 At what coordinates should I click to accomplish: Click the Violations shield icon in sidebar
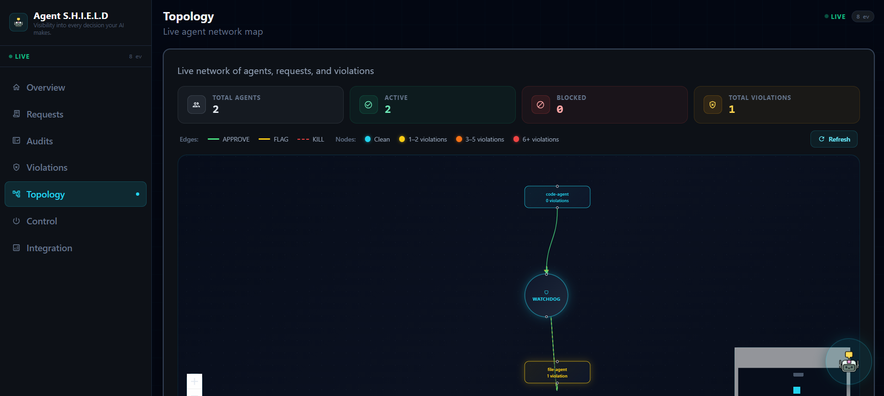pyautogui.click(x=16, y=167)
